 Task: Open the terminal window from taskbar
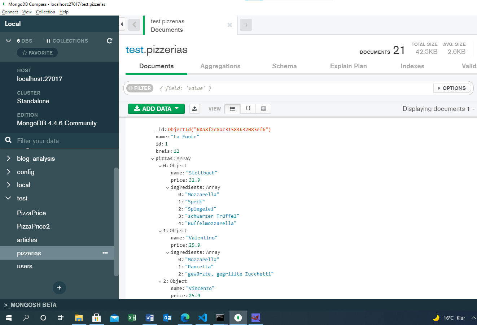(x=220, y=318)
